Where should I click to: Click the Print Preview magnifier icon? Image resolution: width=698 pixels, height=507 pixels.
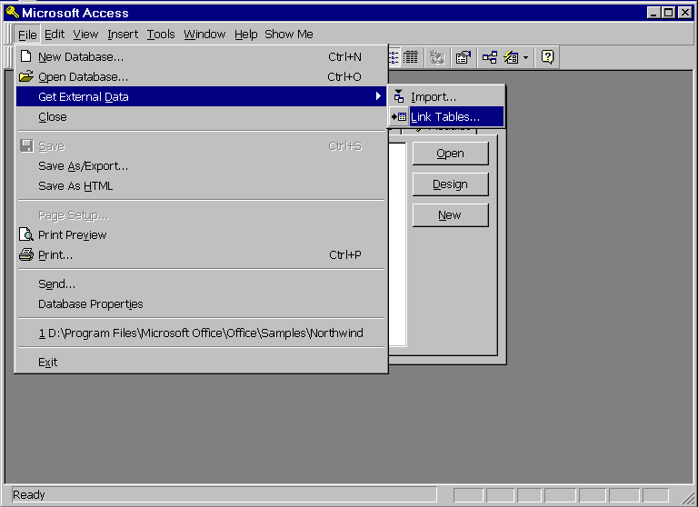tap(26, 234)
